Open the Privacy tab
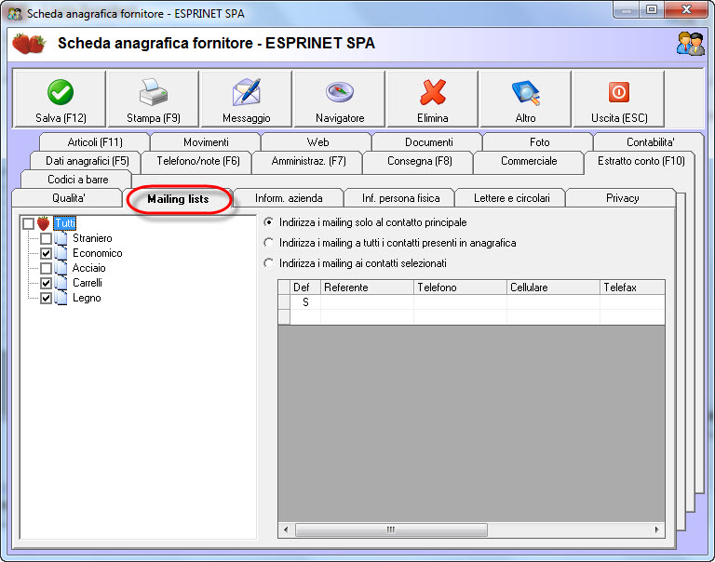The width and height of the screenshot is (715, 562). 622,198
